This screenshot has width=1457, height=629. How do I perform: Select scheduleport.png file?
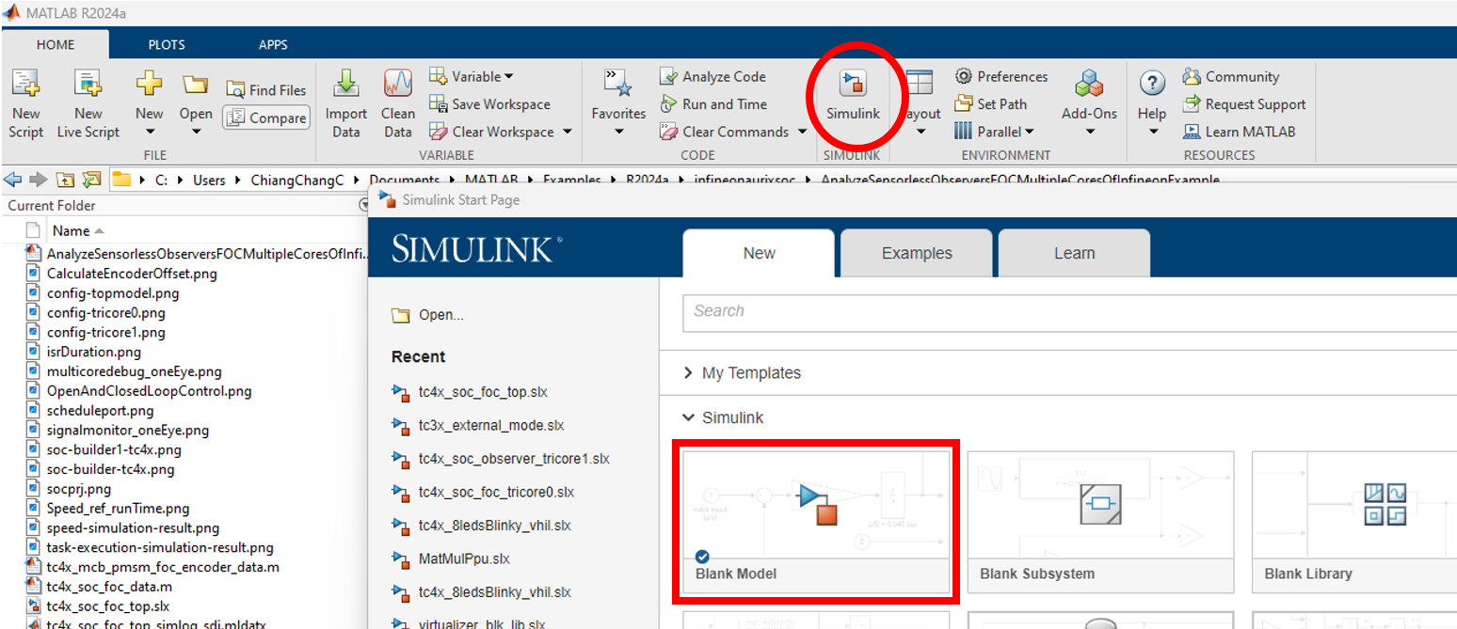click(100, 411)
